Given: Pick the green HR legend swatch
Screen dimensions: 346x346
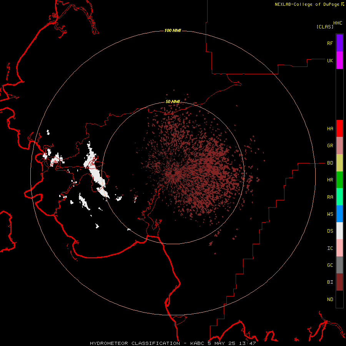Looking at the screenshot, I should pyautogui.click(x=339, y=180).
